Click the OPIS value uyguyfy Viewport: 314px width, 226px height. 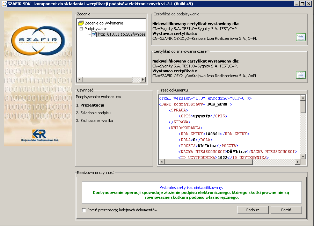[202, 116]
